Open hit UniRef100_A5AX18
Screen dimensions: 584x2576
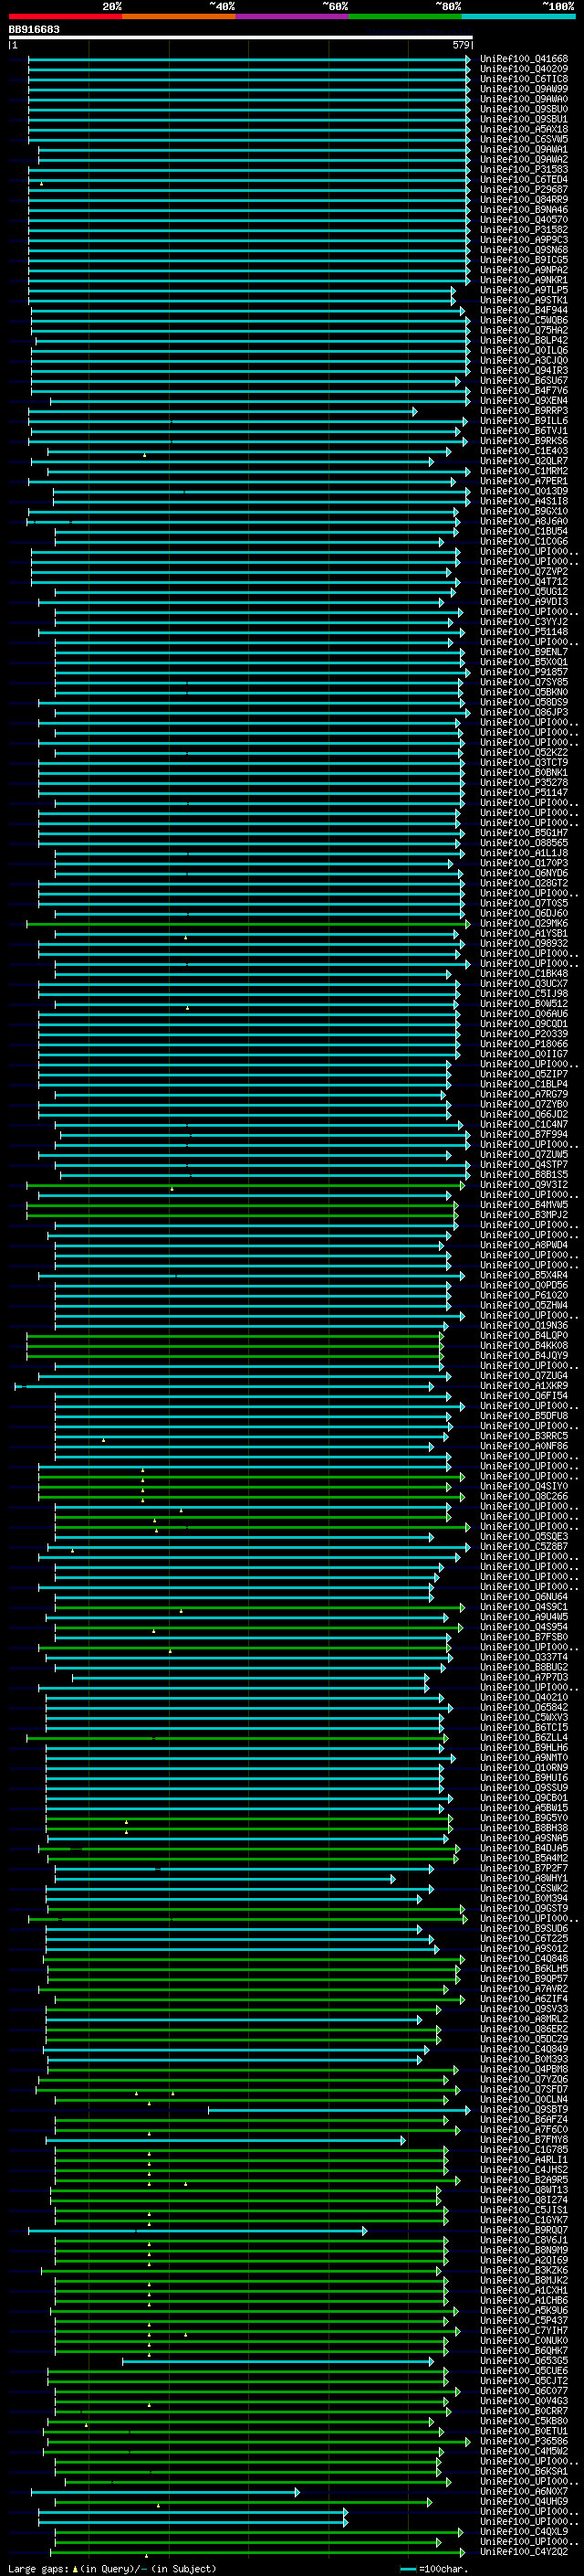tap(524, 129)
